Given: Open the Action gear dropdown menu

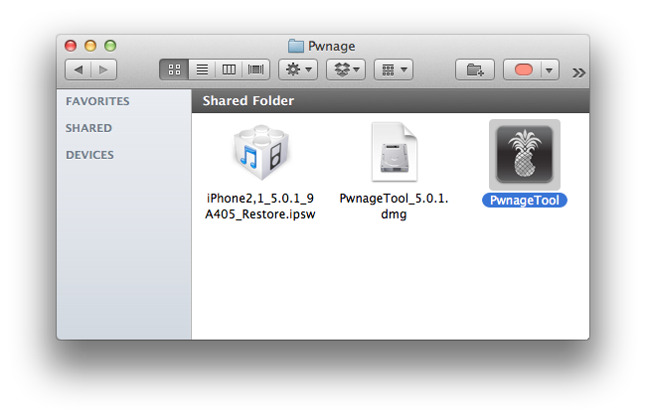Looking at the screenshot, I should coord(297,70).
